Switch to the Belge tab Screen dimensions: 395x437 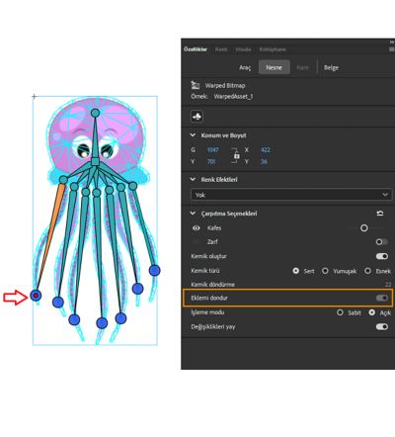click(x=331, y=67)
